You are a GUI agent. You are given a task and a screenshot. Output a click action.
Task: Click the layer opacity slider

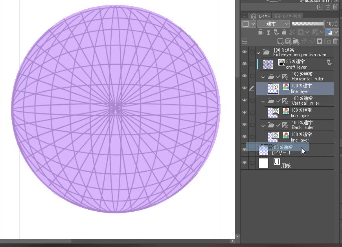(x=308, y=24)
